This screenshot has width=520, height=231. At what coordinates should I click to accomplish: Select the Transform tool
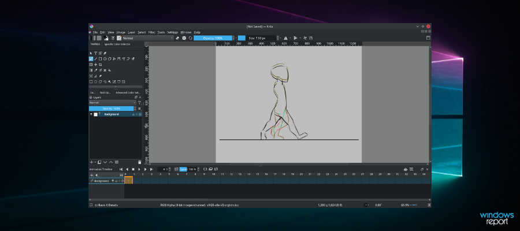[x=91, y=65]
